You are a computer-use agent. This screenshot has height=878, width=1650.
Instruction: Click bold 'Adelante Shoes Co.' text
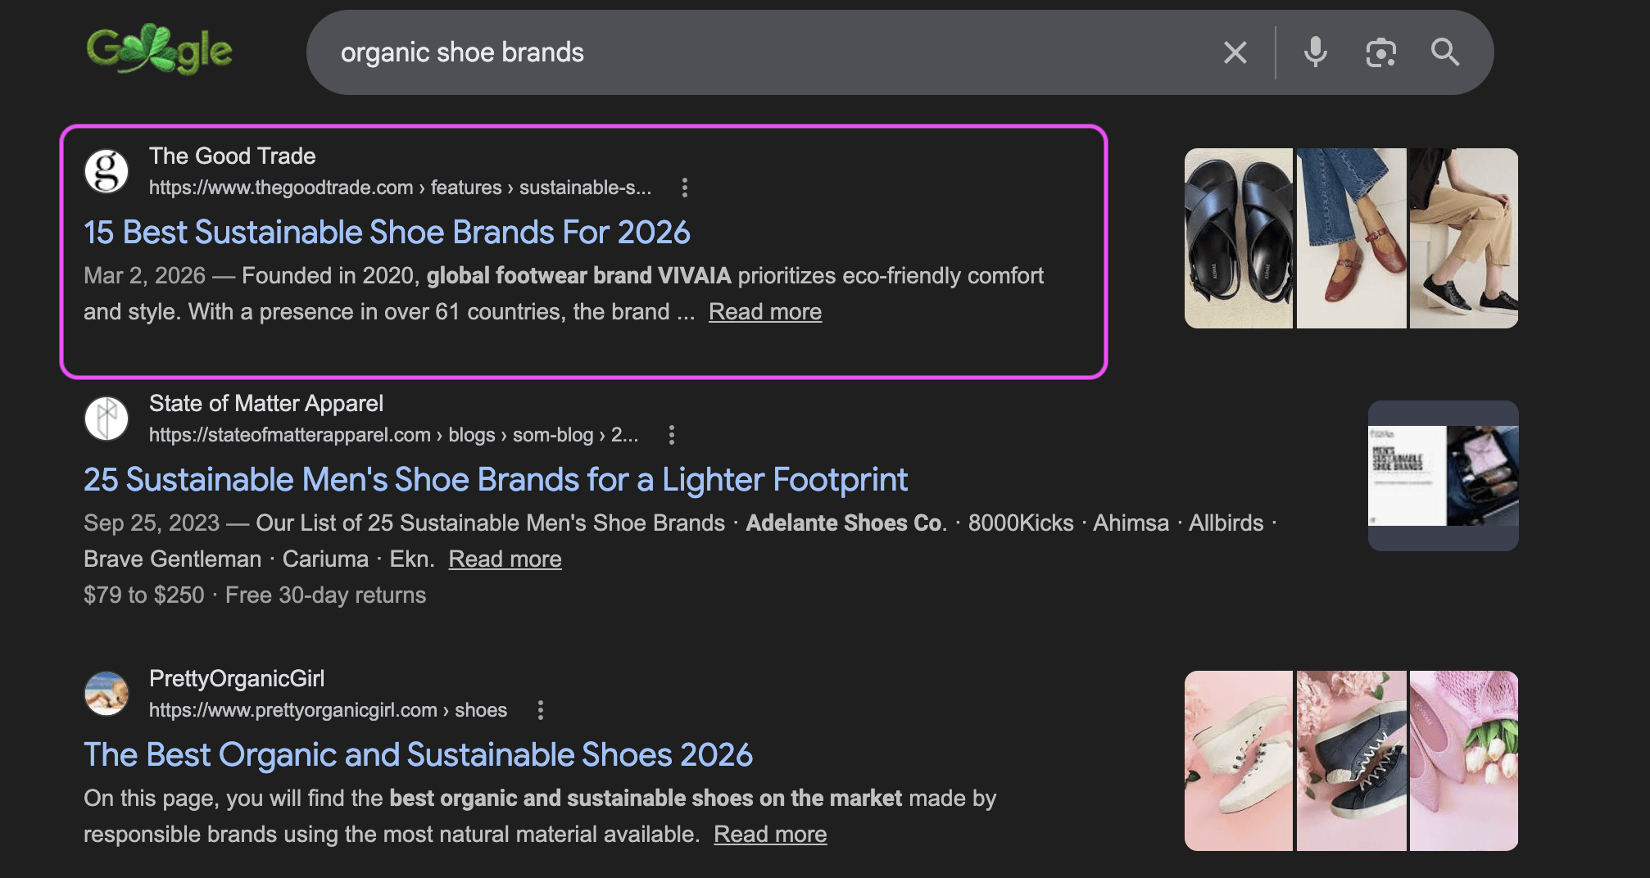click(x=846, y=523)
